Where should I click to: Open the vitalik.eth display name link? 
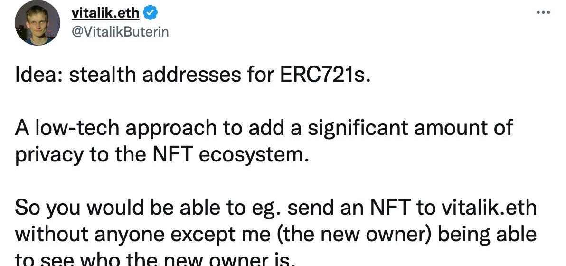tap(105, 13)
